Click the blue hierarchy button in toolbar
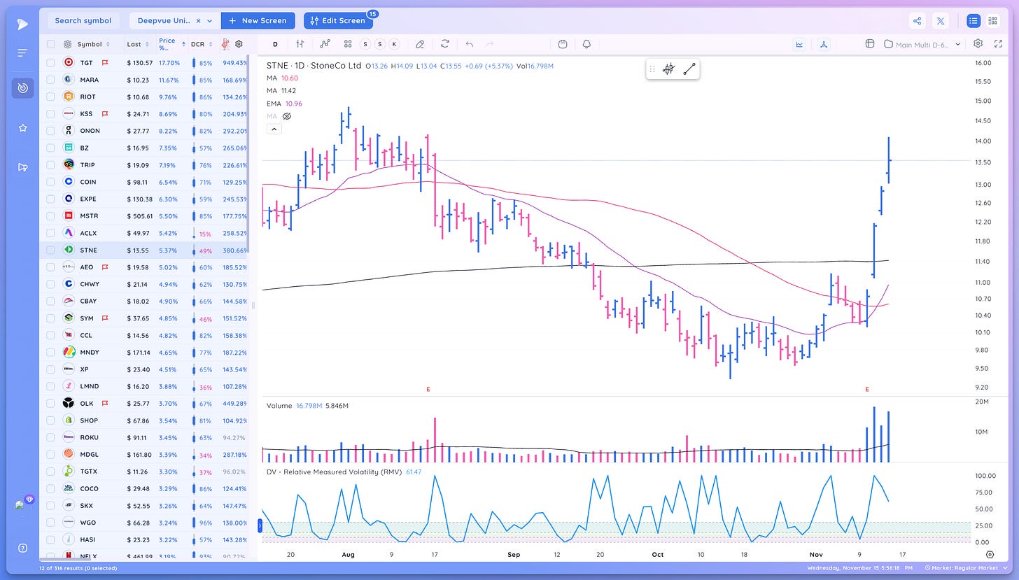 [x=824, y=44]
